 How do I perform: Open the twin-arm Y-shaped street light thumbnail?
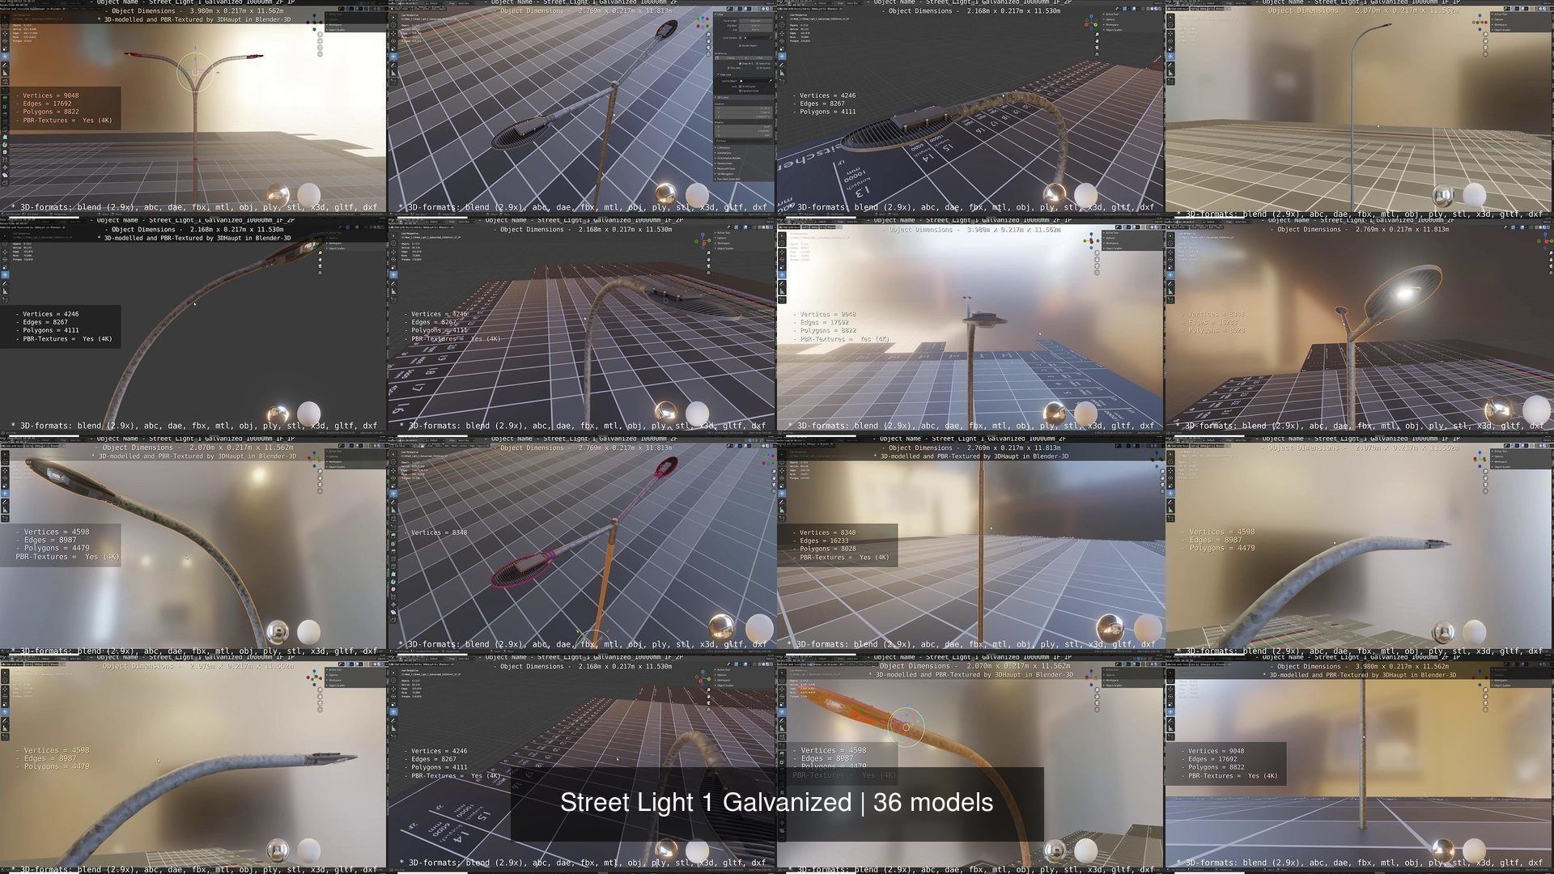194,109
